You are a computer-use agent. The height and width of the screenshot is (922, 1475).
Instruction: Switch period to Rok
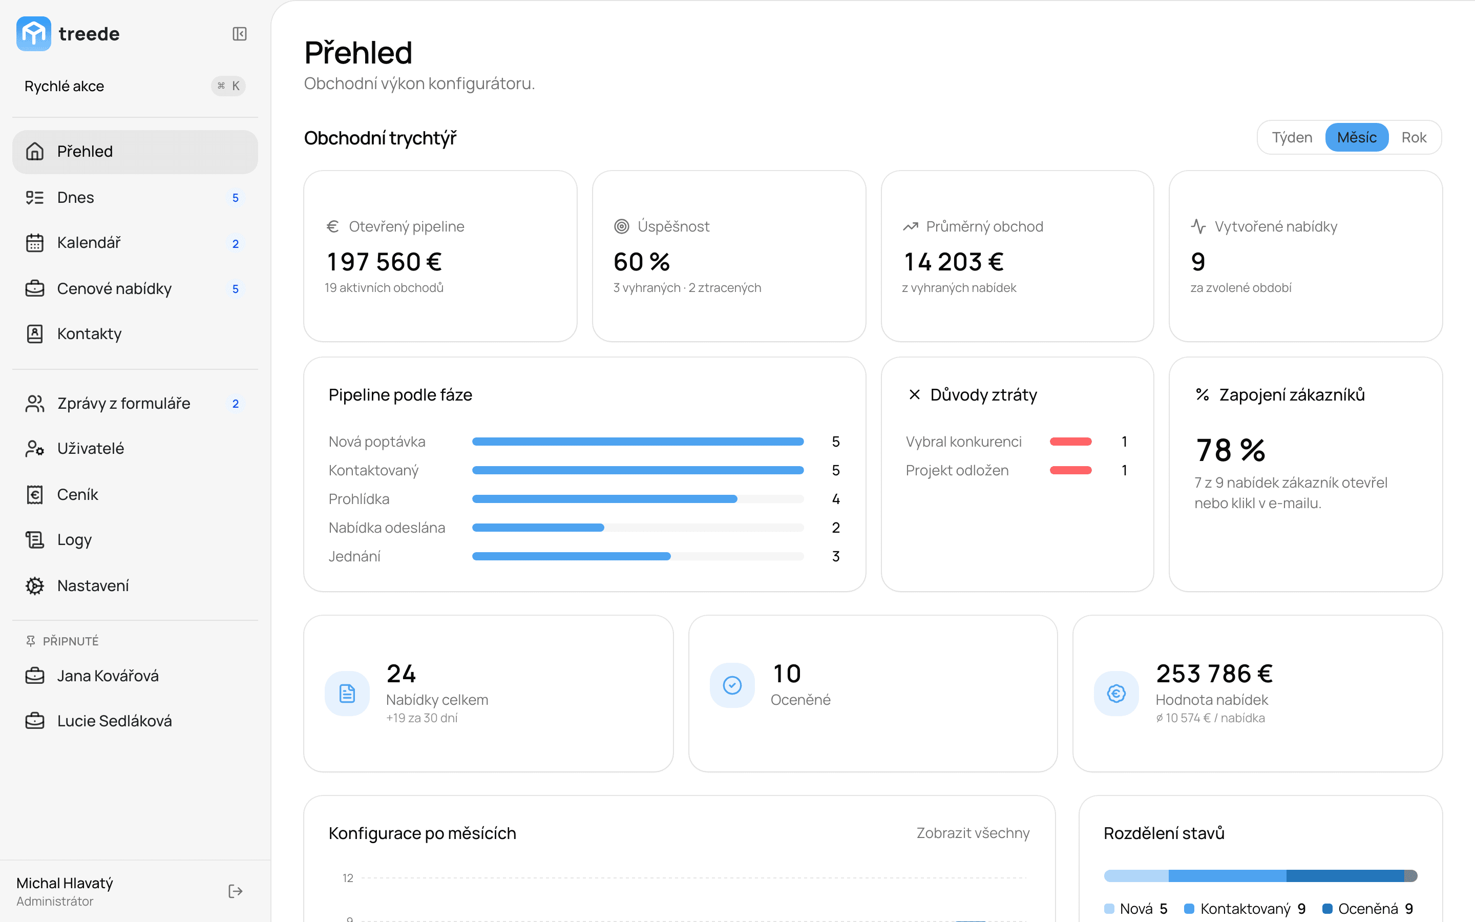click(x=1414, y=137)
